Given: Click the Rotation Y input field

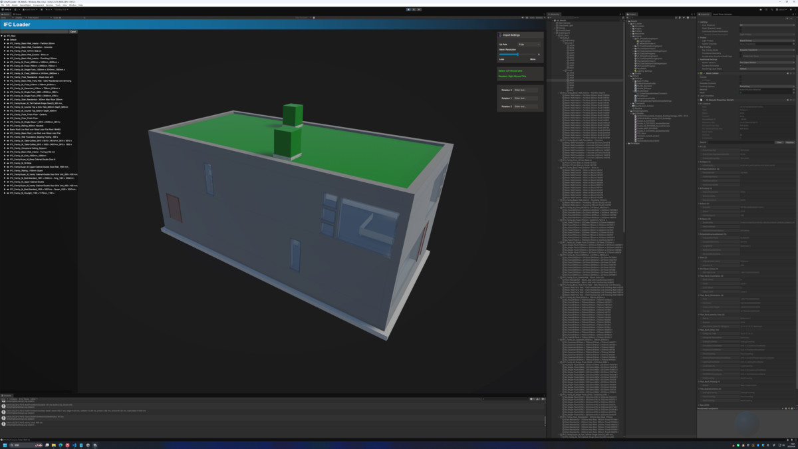Looking at the screenshot, I should pos(526,98).
